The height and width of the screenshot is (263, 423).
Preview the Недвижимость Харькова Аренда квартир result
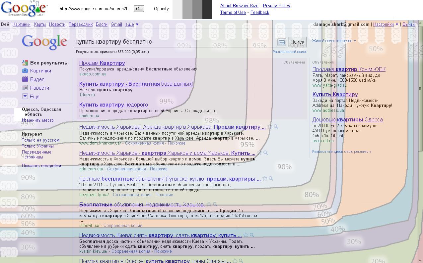(x=276, y=127)
